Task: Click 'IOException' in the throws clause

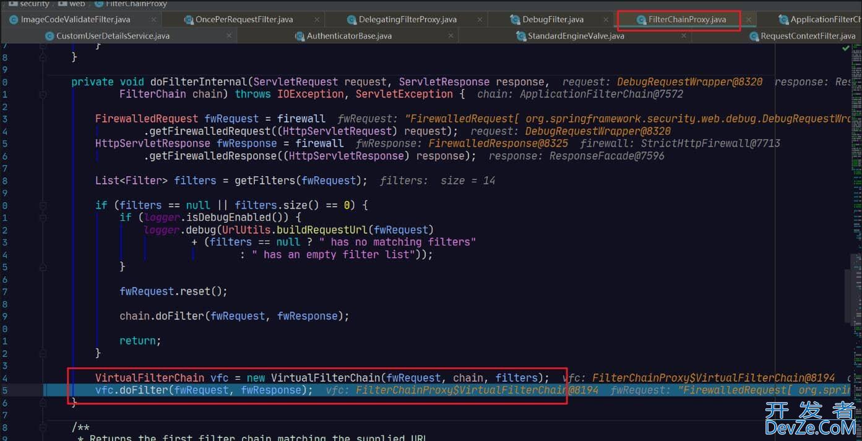Action: 310,94
